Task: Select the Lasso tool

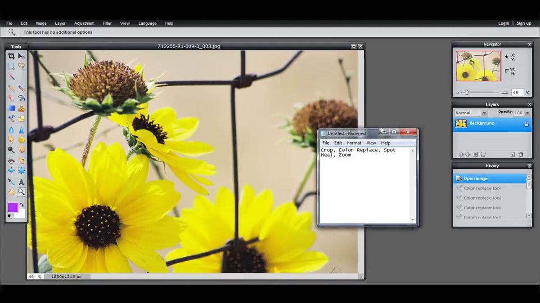Action: [x=21, y=66]
